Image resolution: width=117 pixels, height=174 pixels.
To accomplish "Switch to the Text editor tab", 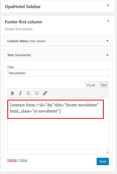I will pos(104,85).
